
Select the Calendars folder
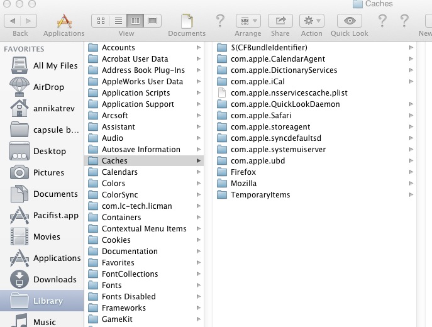coord(144,172)
